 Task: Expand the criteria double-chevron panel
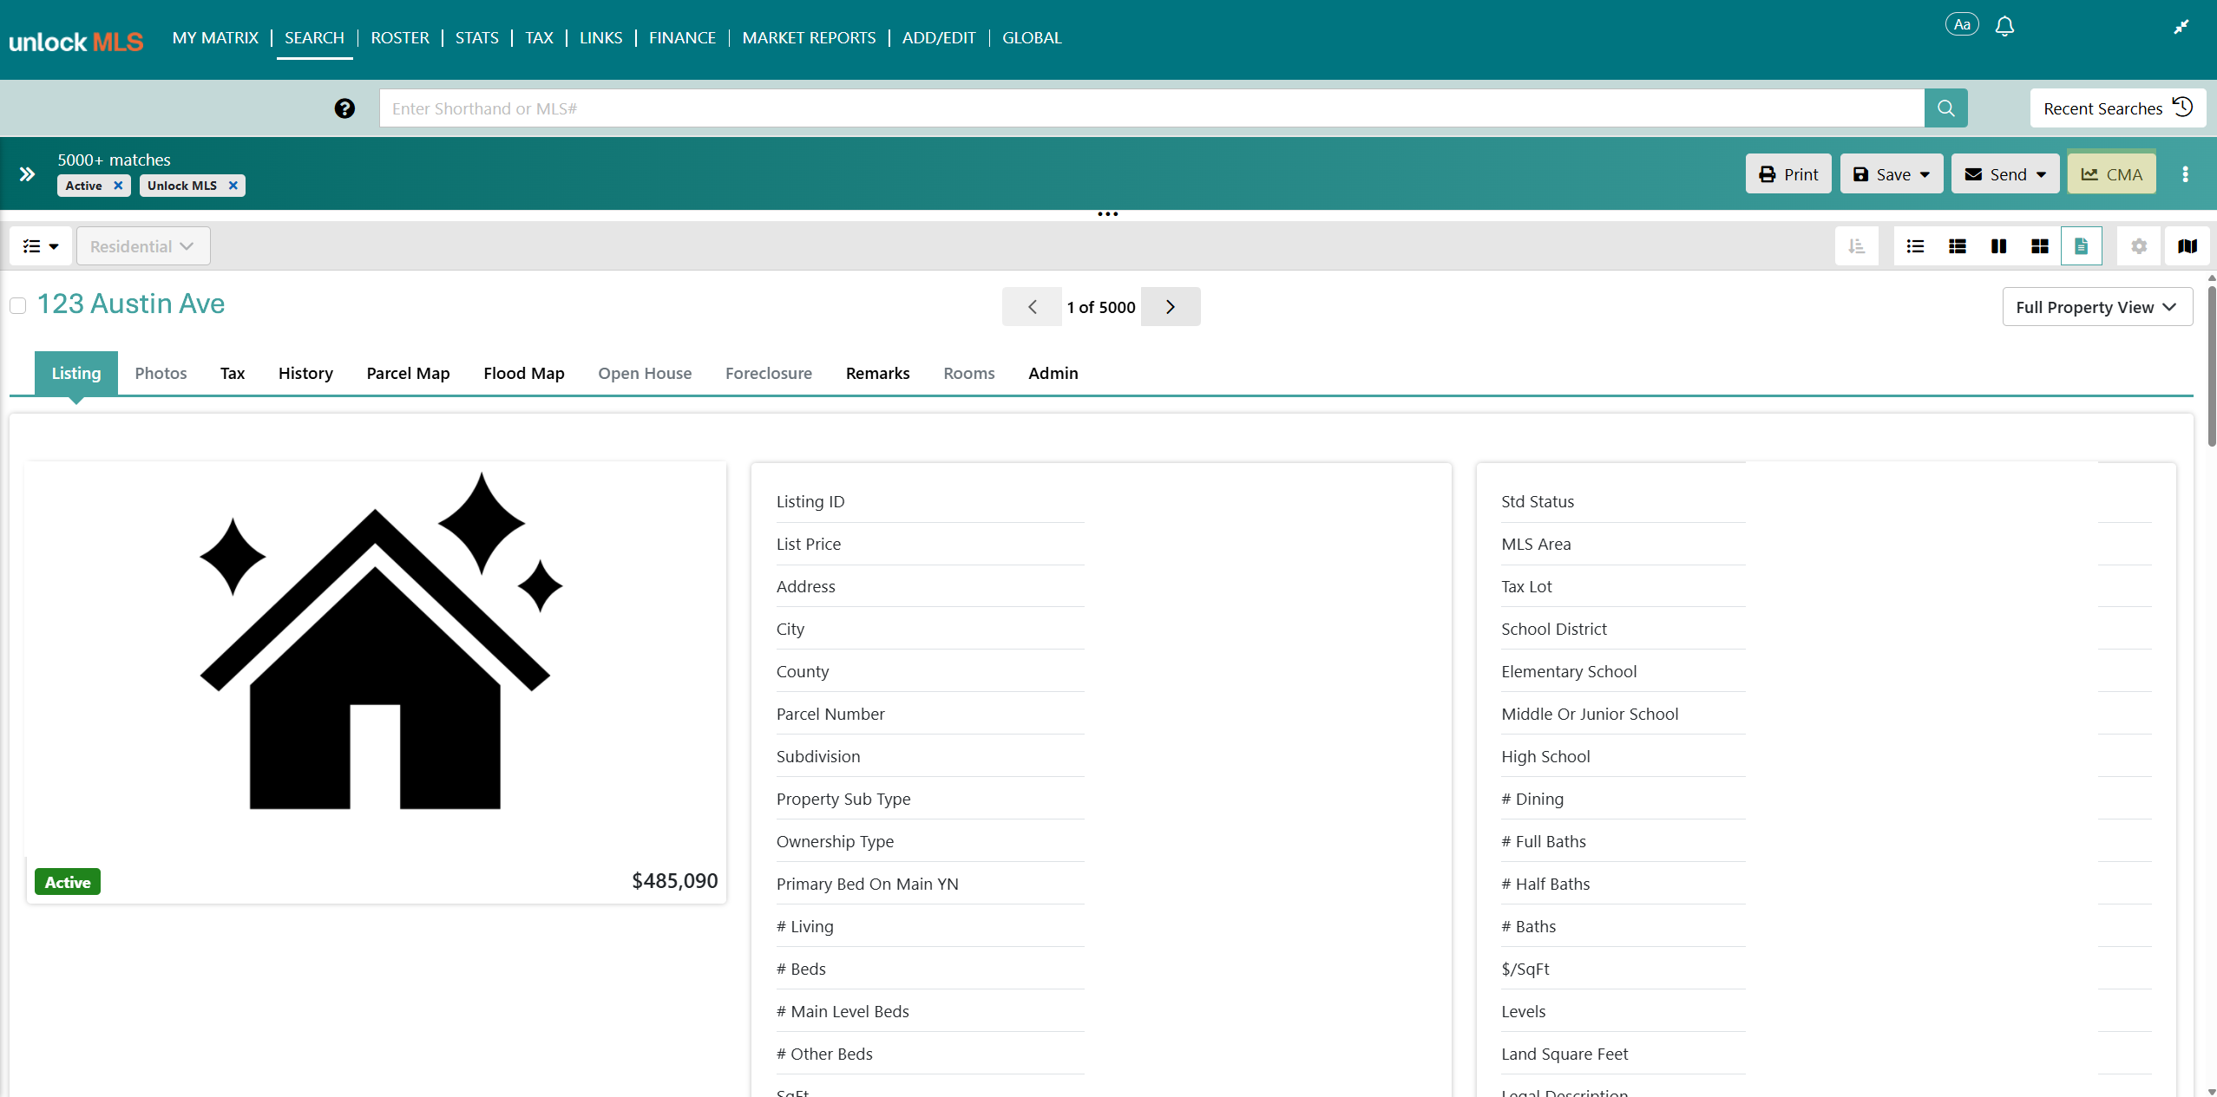tap(27, 174)
